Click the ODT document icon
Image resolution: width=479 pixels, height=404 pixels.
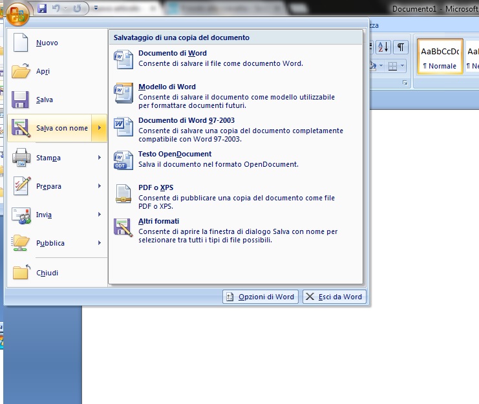coord(123,160)
